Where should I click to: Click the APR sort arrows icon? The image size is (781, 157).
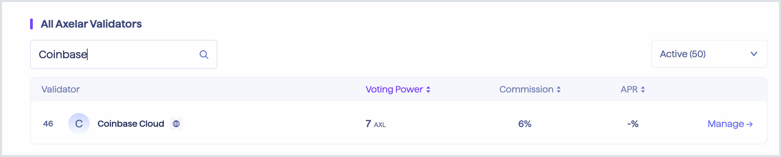click(643, 89)
